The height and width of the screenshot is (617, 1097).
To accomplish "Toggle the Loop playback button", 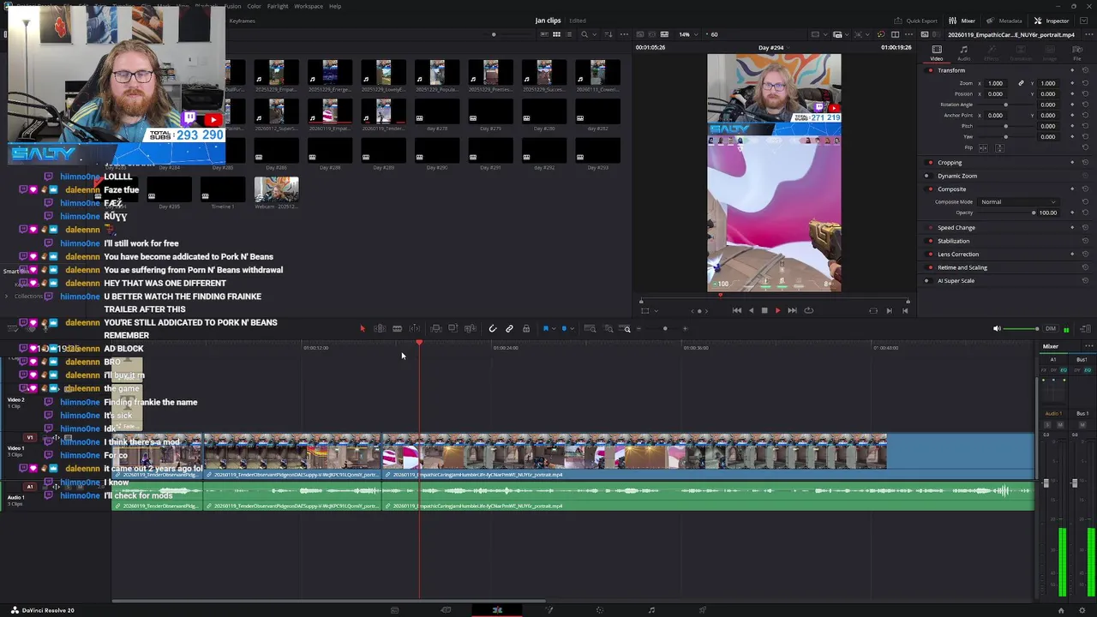I will (x=808, y=311).
